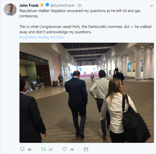Click the sun emoji beside John Frank

[42, 5]
